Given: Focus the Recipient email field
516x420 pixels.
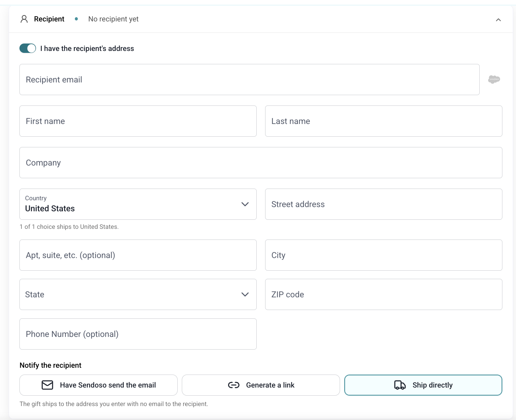Looking at the screenshot, I should click(x=250, y=80).
